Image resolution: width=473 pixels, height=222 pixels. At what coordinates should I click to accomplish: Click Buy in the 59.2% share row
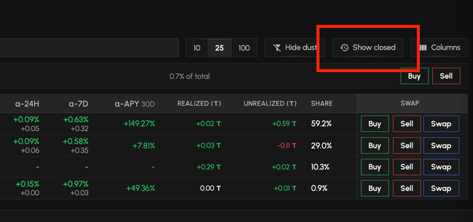click(375, 124)
